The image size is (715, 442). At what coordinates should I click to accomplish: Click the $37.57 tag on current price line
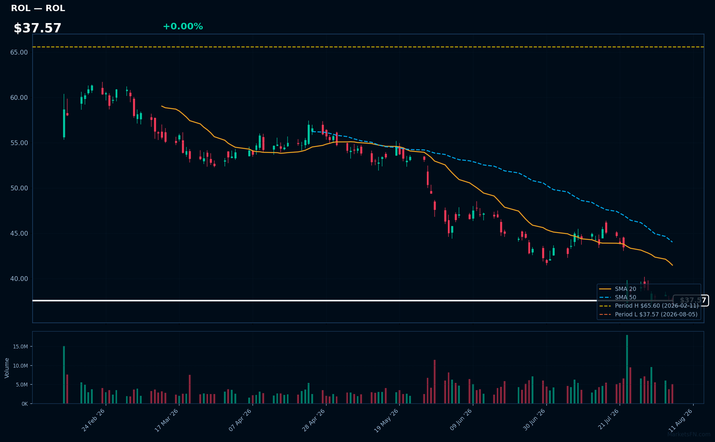(x=691, y=300)
